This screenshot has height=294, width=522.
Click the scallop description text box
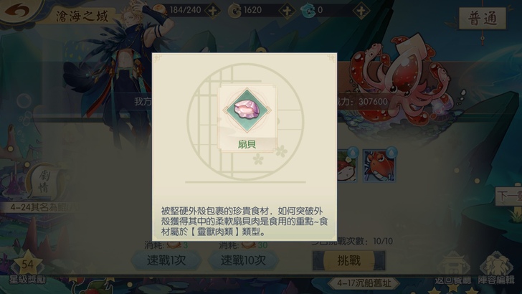click(x=245, y=221)
